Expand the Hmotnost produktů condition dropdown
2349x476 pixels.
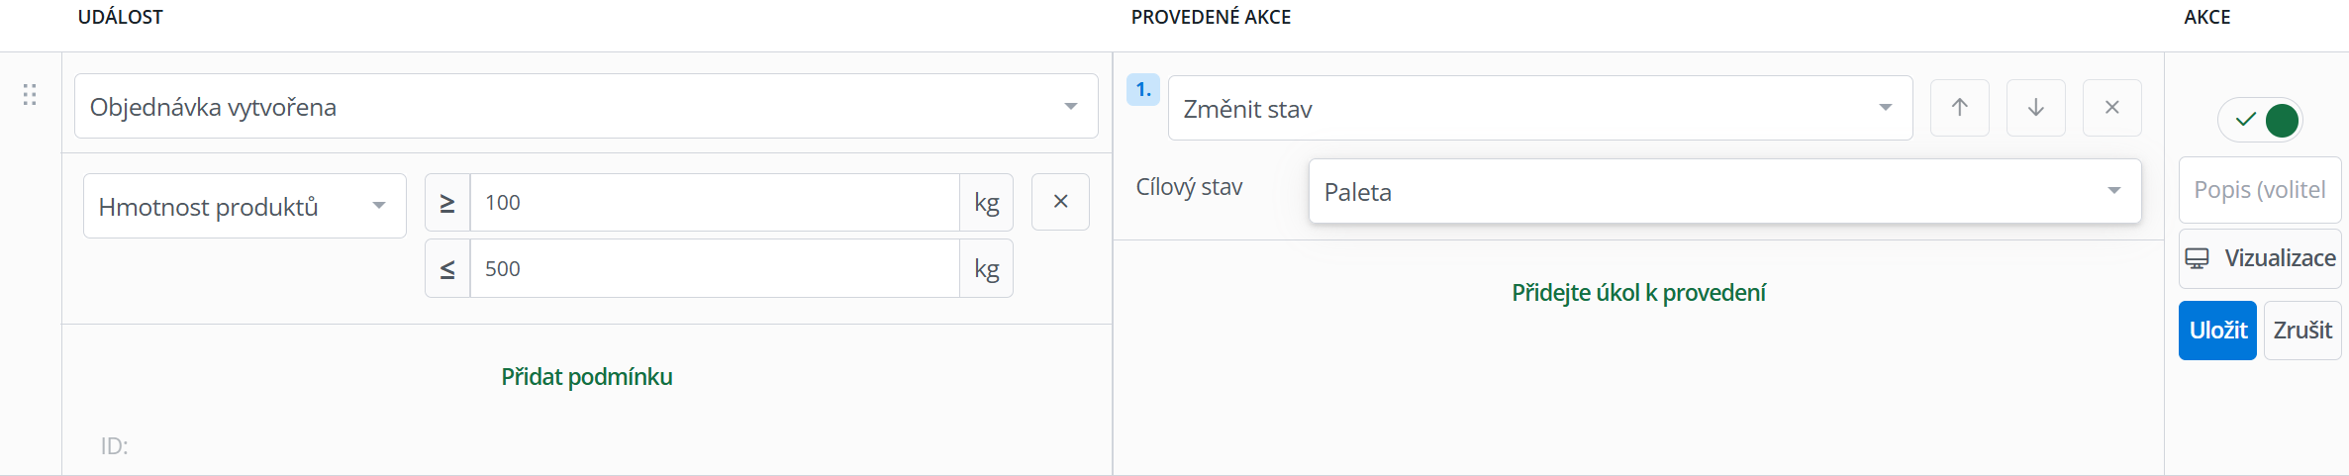coord(245,206)
